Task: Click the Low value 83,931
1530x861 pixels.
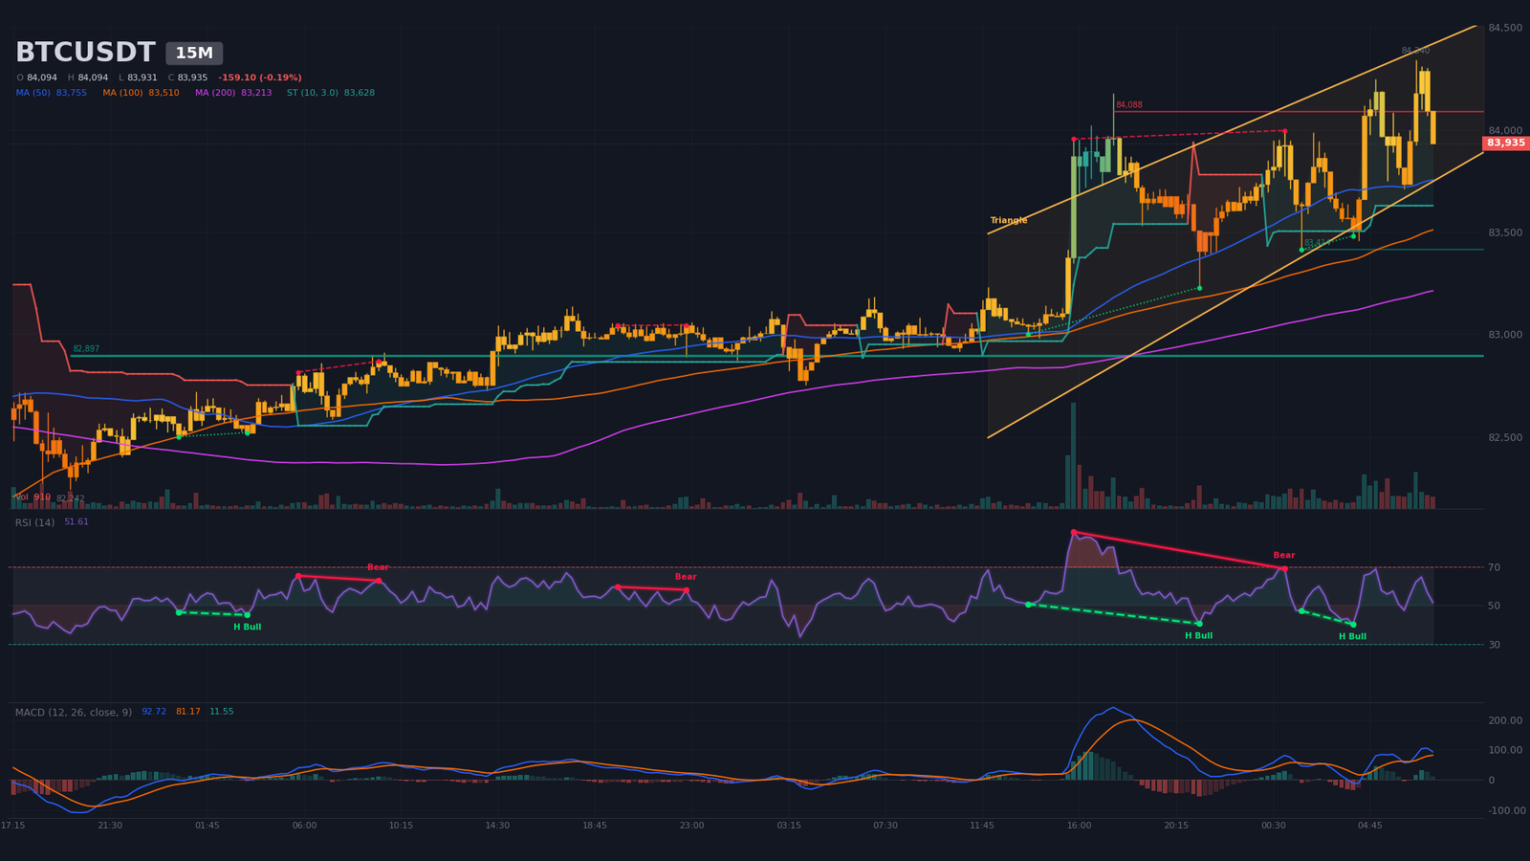Action: click(142, 77)
